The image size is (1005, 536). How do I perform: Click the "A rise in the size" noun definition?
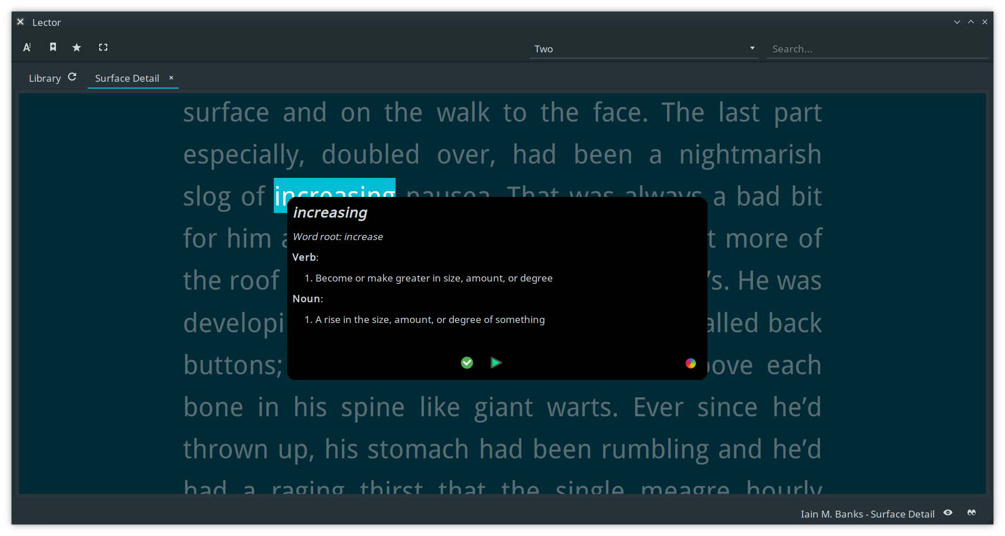pyautogui.click(x=430, y=320)
